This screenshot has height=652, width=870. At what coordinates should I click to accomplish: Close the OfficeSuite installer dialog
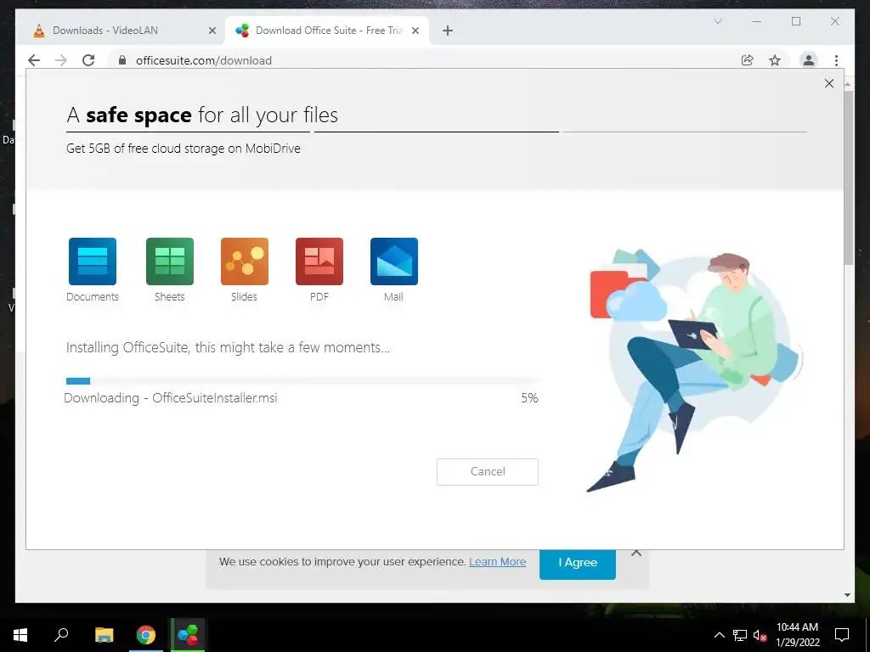click(829, 83)
